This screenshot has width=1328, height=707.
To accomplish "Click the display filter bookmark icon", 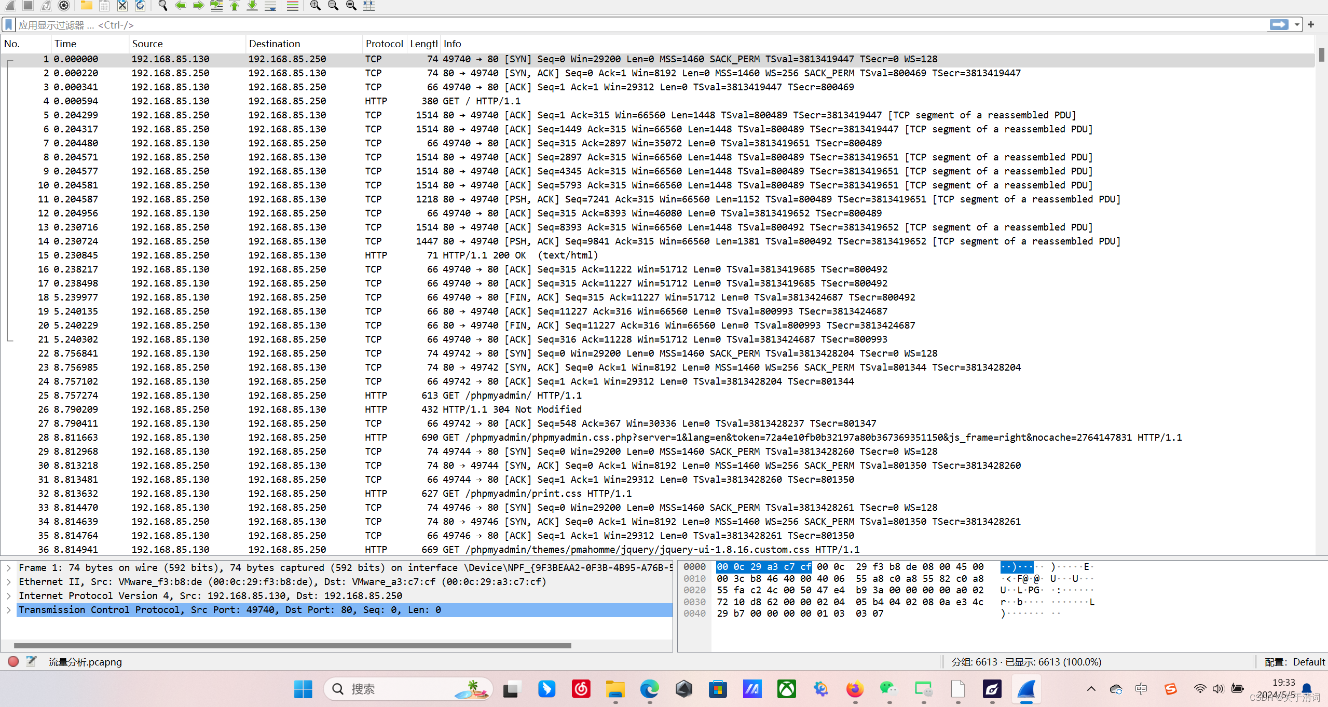I will (x=9, y=25).
